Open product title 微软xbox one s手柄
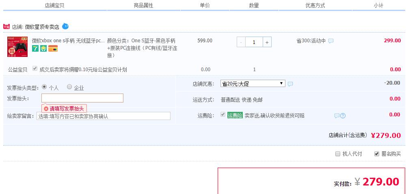The image size is (406, 194). point(68,41)
